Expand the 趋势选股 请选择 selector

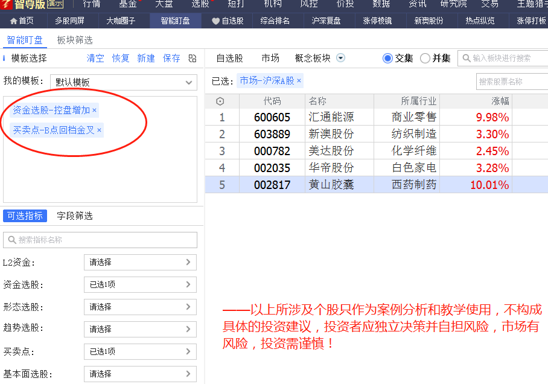click(x=140, y=329)
